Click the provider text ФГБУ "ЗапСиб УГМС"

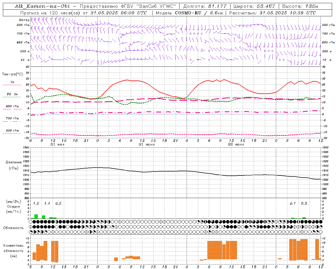(148, 6)
